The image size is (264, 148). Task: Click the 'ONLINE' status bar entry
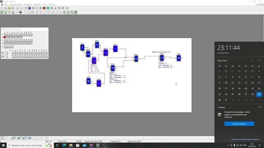(79, 141)
